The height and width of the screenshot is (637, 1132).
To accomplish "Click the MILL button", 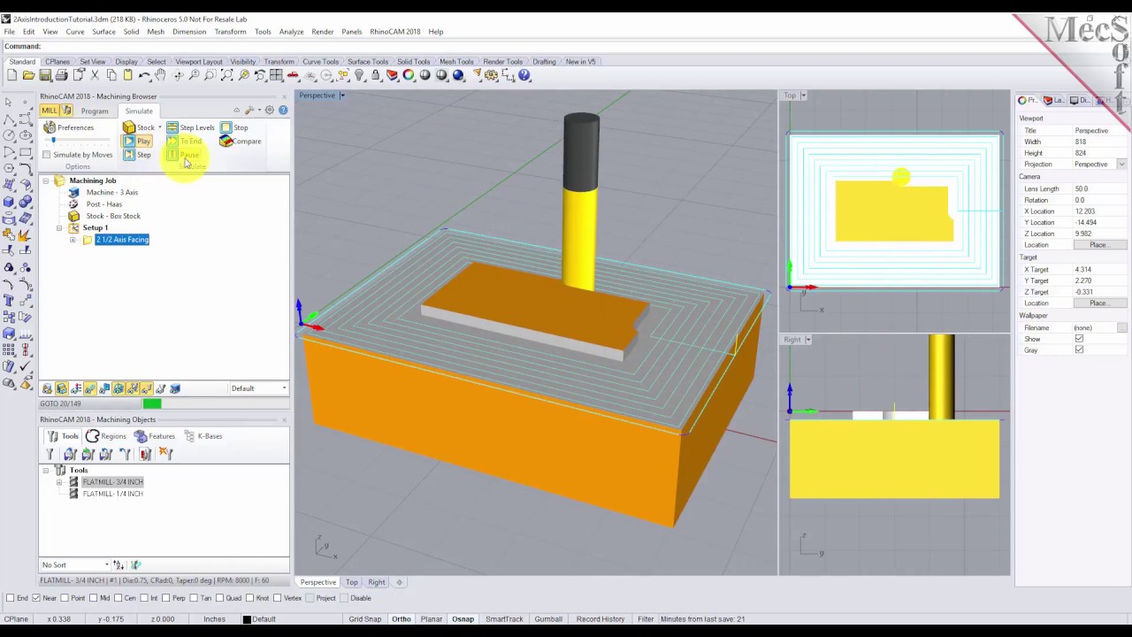I will point(49,111).
